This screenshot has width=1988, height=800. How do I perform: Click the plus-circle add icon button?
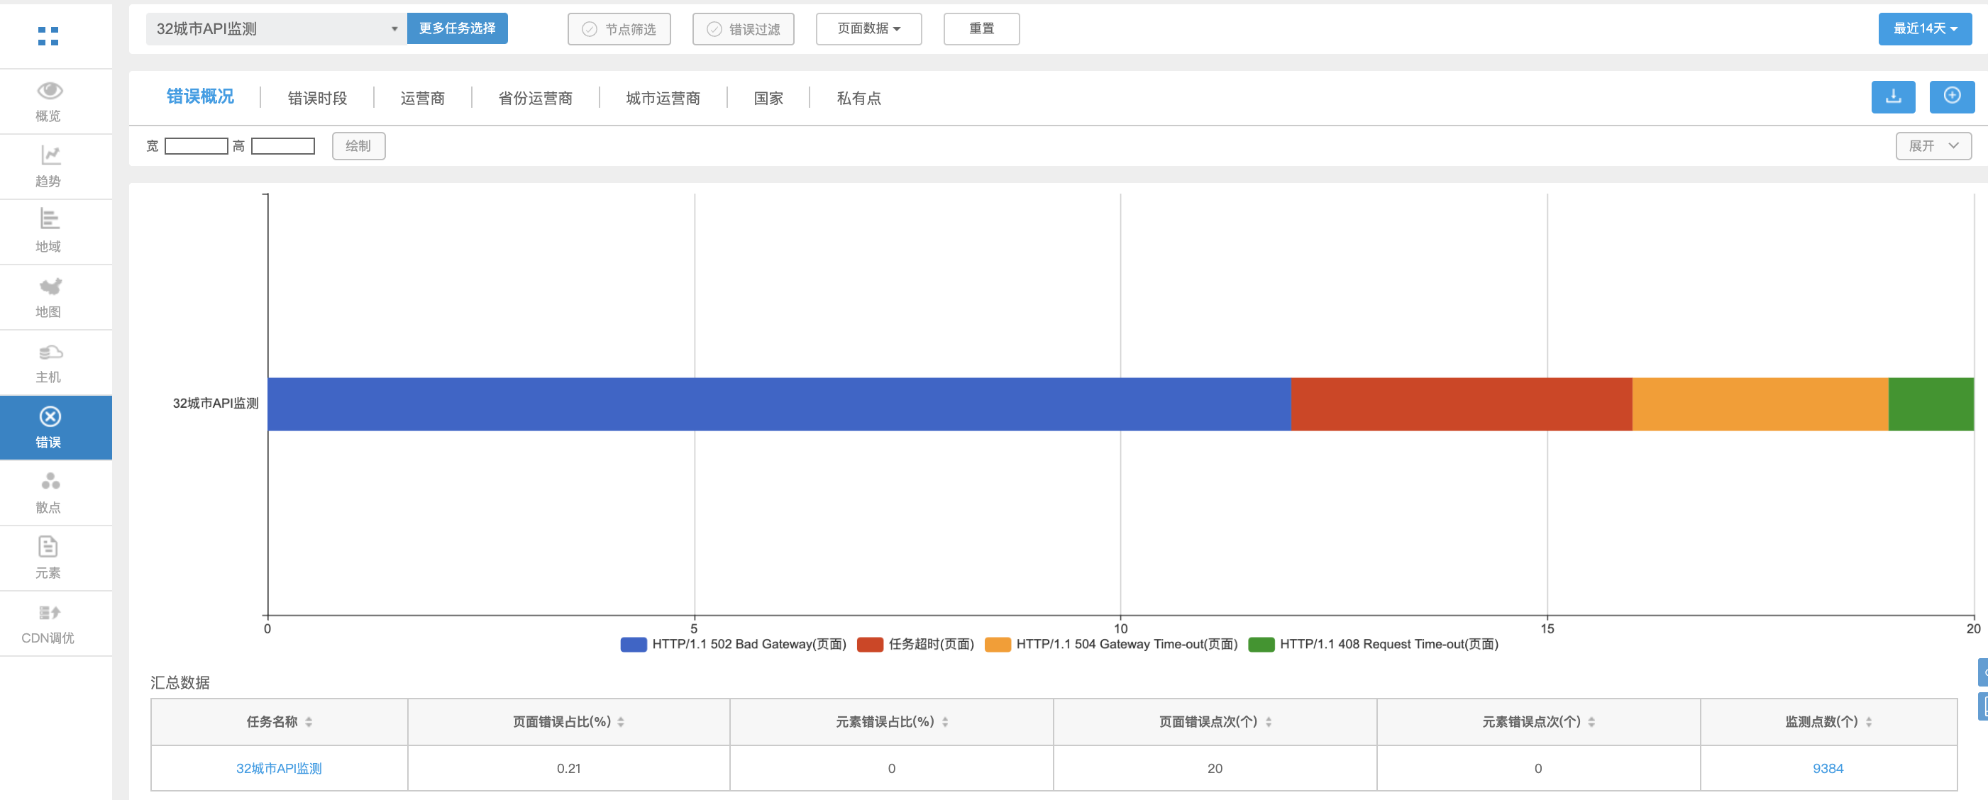click(x=1951, y=97)
